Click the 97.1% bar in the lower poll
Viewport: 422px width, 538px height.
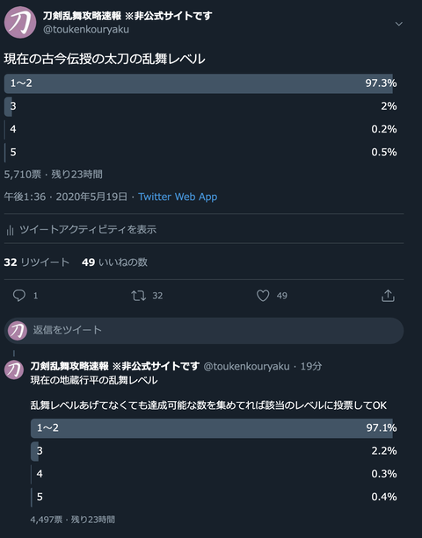[214, 428]
